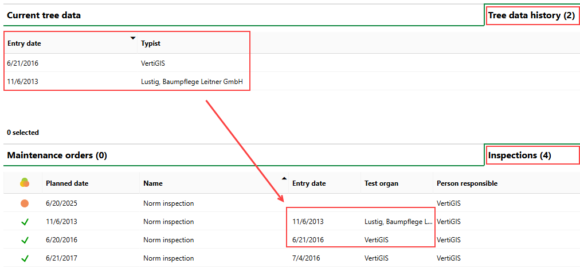The width and height of the screenshot is (580, 280).
Task: Open the Current tree data tab
Action: click(44, 15)
